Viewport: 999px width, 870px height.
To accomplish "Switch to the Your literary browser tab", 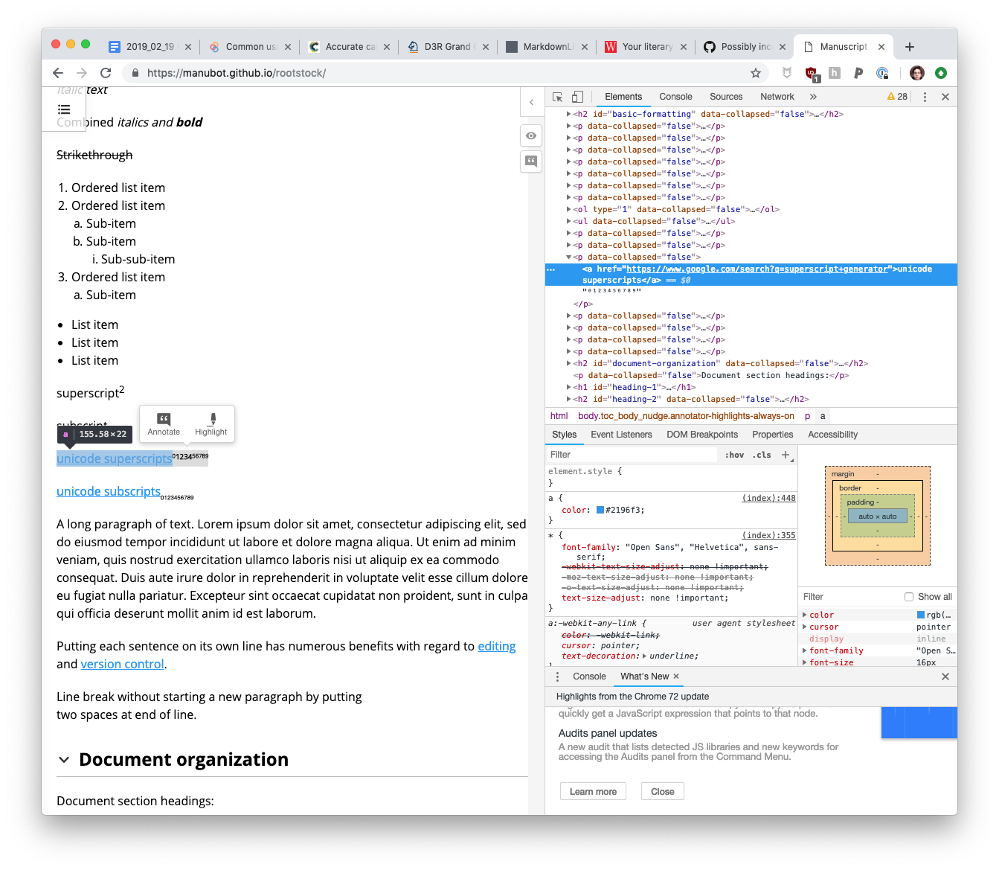I will pyautogui.click(x=647, y=47).
